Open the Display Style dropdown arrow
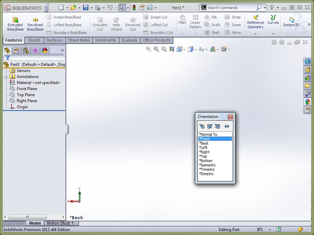The image size is (314, 235). tap(195, 49)
